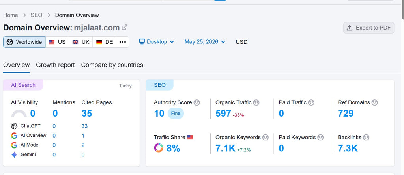This screenshot has height=175, width=404.
Task: Open the Paid Traffic value 0
Action: coord(281,114)
